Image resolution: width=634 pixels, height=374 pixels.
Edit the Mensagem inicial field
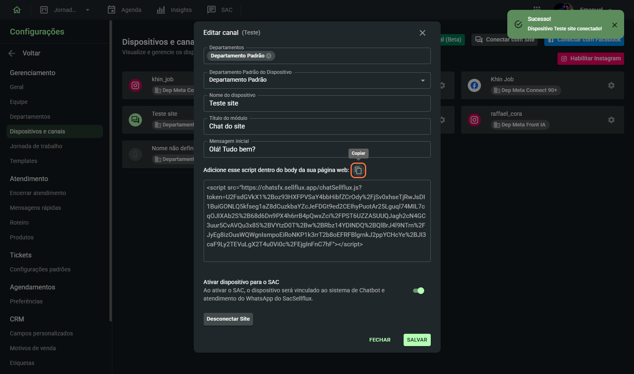tap(317, 149)
